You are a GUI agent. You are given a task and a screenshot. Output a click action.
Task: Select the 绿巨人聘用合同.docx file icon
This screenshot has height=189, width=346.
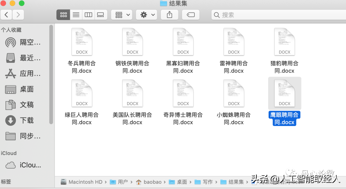(x=82, y=93)
